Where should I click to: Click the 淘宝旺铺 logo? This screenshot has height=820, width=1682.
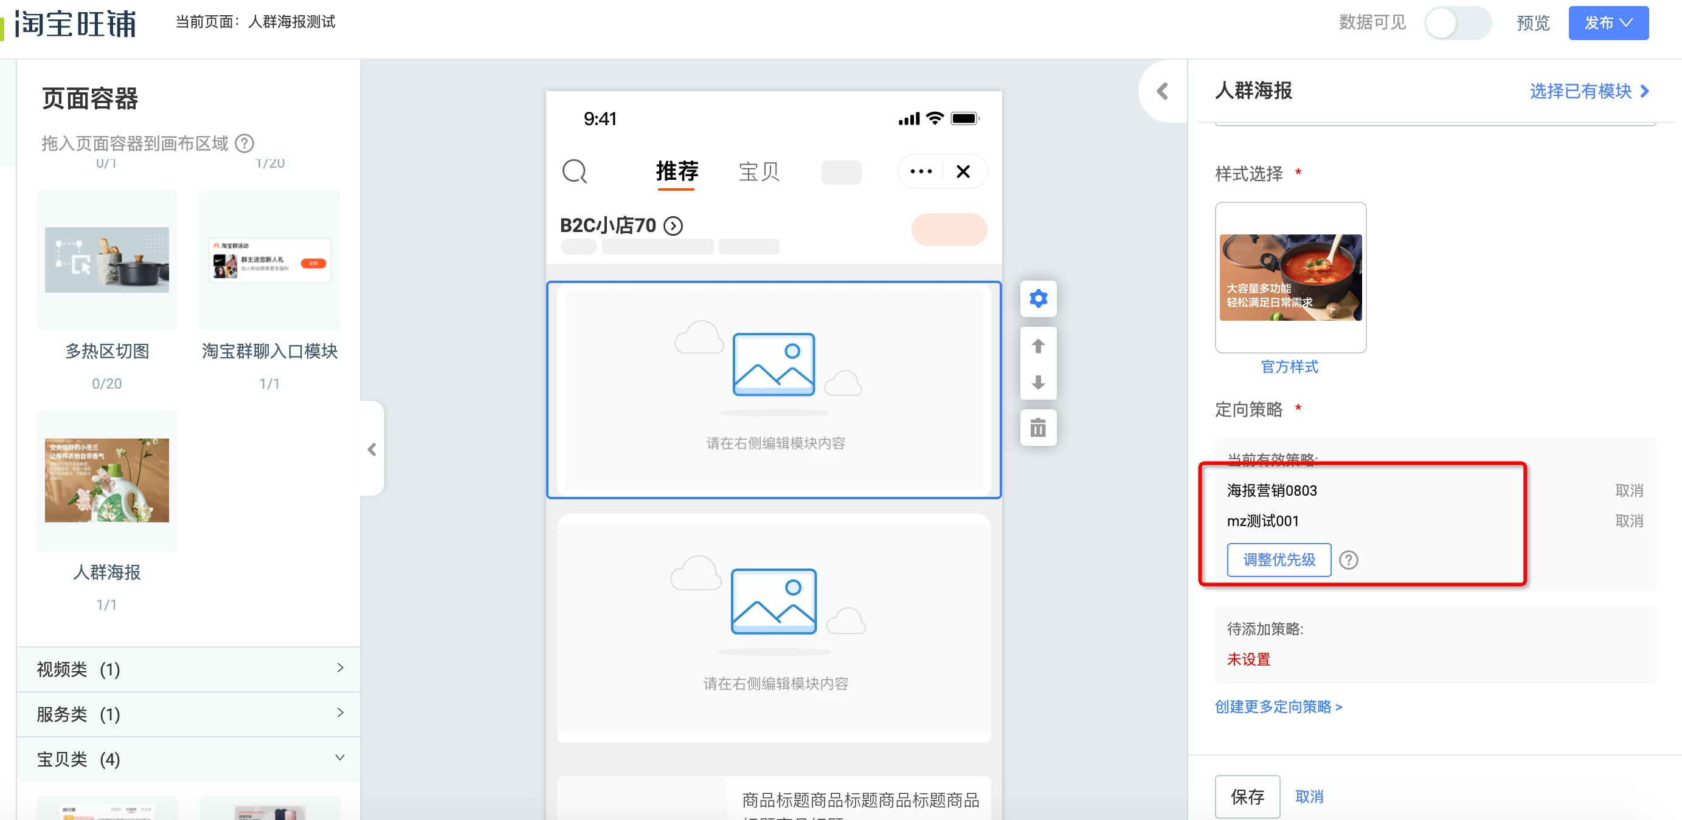tap(75, 24)
